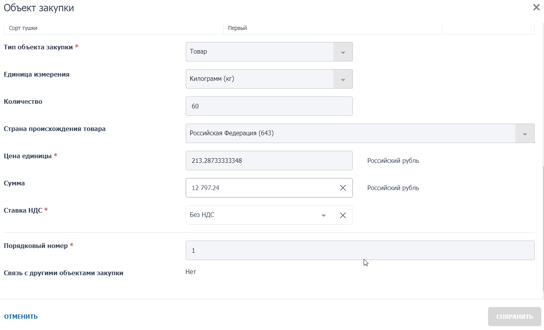The image size is (544, 330).
Task: Click Российский рубль next to Цена единицы
Action: (x=393, y=161)
